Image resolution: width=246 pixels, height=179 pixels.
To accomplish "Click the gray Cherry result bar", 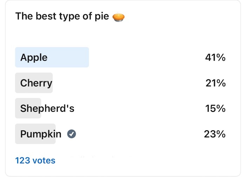I will (34, 83).
